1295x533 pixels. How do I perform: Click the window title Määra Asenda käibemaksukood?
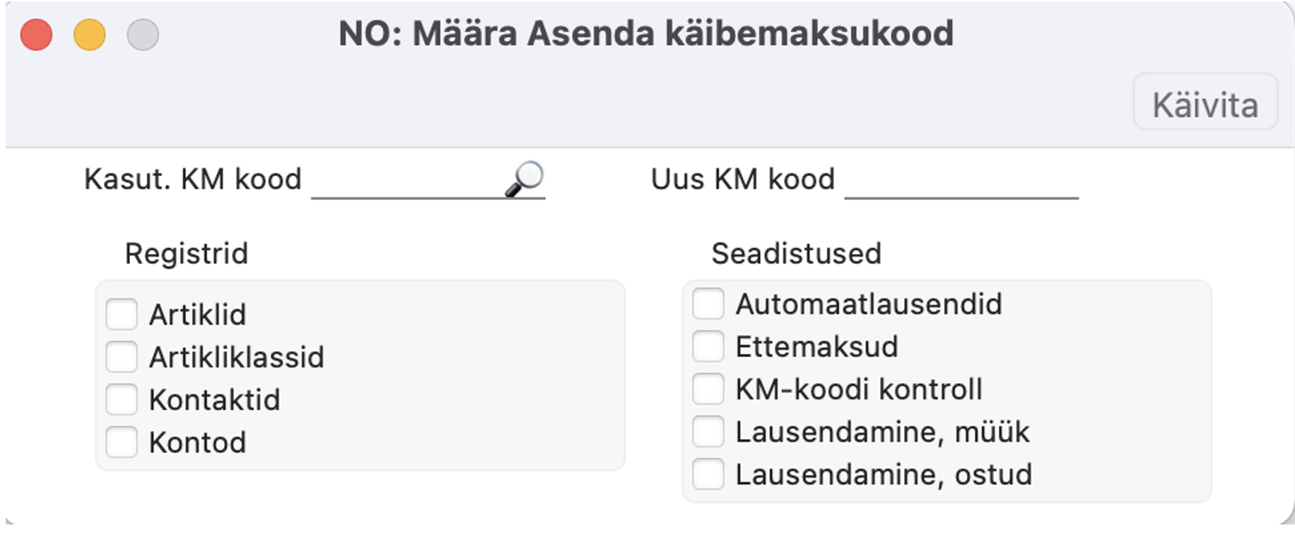coord(646,33)
